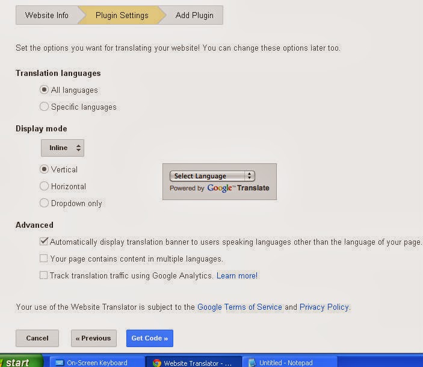Image resolution: width=423 pixels, height=367 pixels.
Task: Click the Notepad icon in the taskbar
Action: [x=252, y=363]
